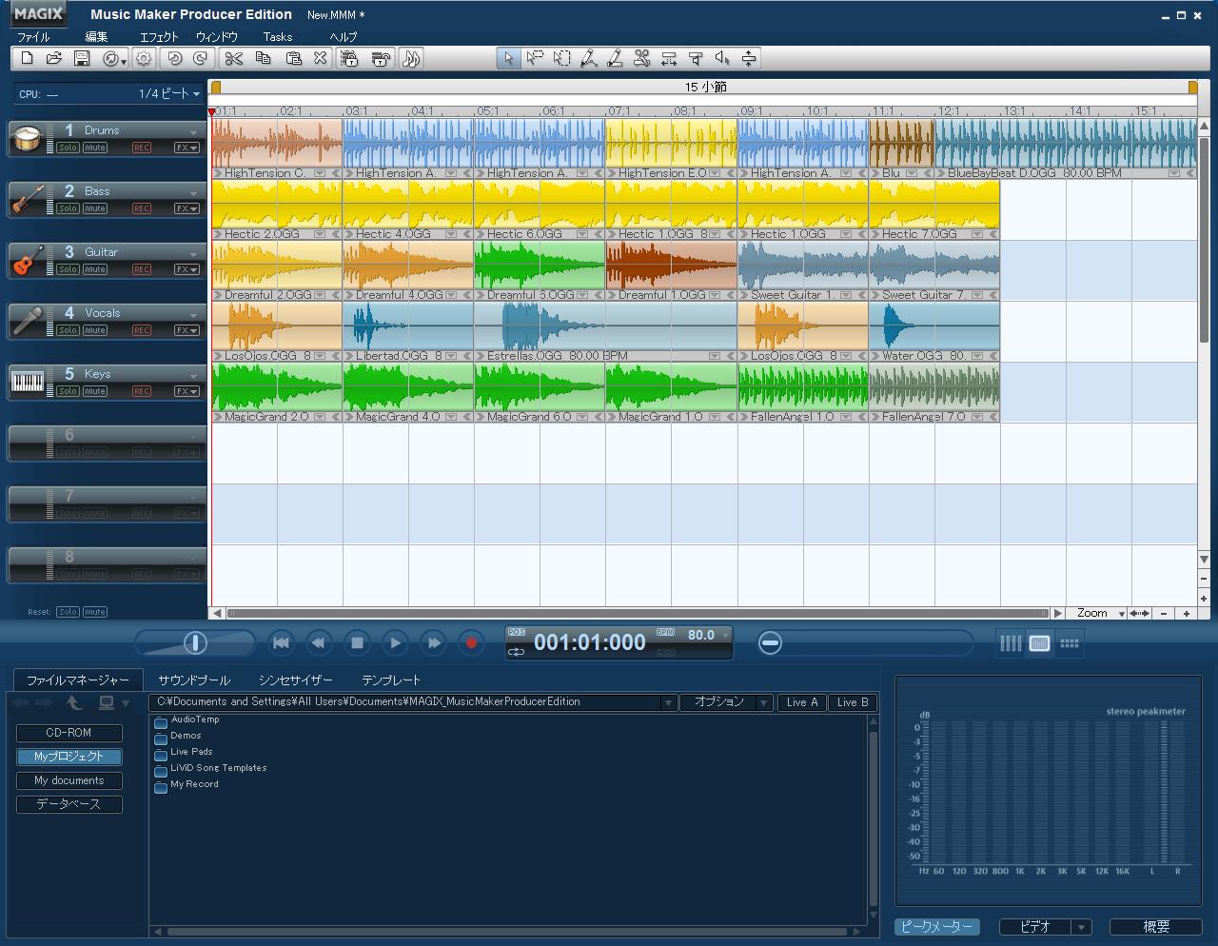Click the データベース button

[69, 804]
